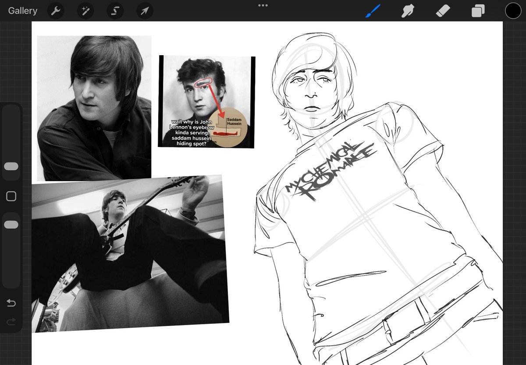Click the portrait reference photo in dark shirt
This screenshot has width=526, height=365.
94,108
